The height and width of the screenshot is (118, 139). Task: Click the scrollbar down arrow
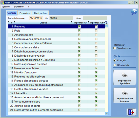tap(106, 113)
